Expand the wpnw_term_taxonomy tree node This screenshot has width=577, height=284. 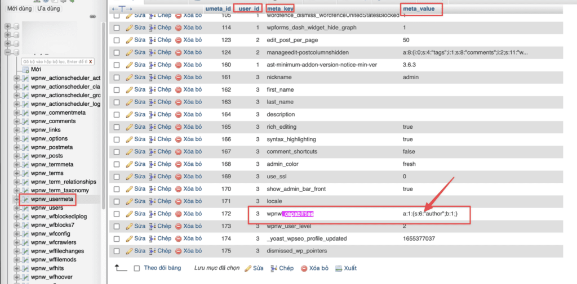(16, 190)
